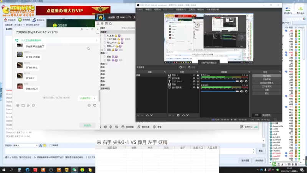The height and width of the screenshot is (173, 307).
Task: Open gear settings for first mixer channel
Action: [246, 81]
